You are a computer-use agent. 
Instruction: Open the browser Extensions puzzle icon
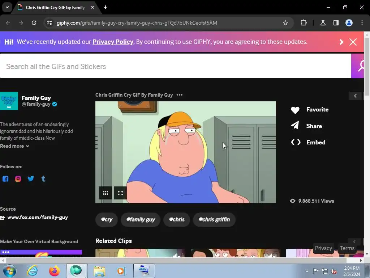tap(304, 23)
